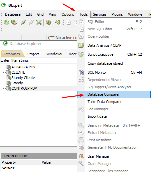Click the Exit door toolbar icon
This screenshot has width=151, height=172.
(x=57, y=22)
